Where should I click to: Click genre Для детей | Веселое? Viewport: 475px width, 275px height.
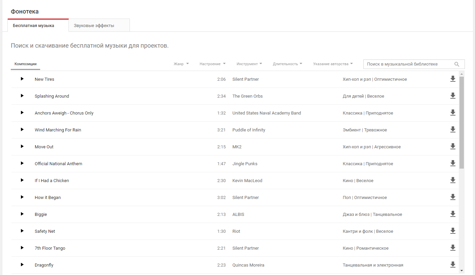363,96
